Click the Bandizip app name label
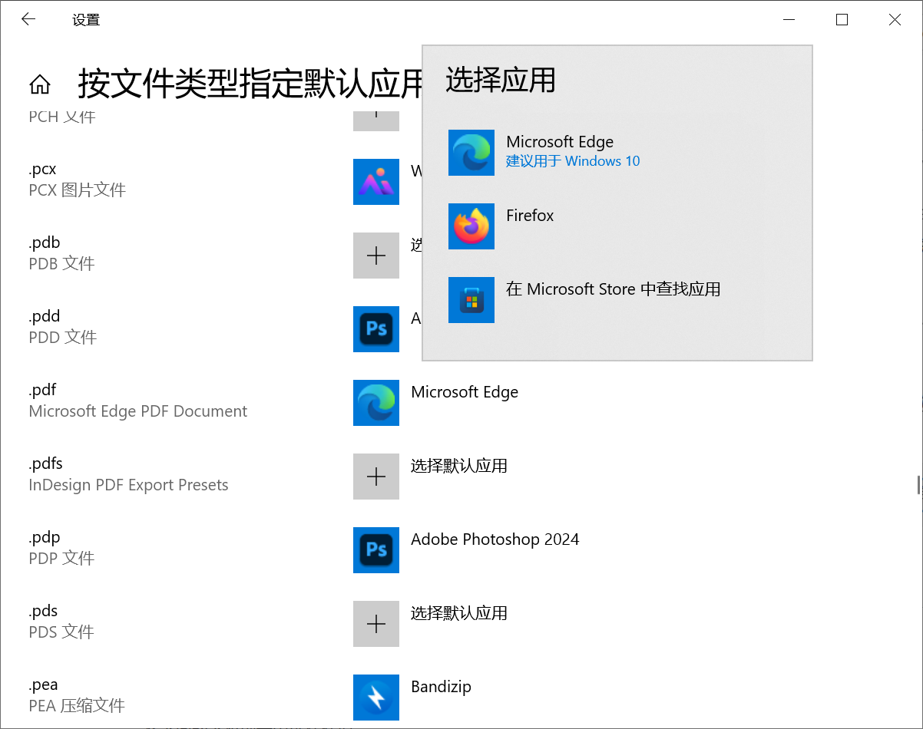This screenshot has height=729, width=923. coord(441,687)
